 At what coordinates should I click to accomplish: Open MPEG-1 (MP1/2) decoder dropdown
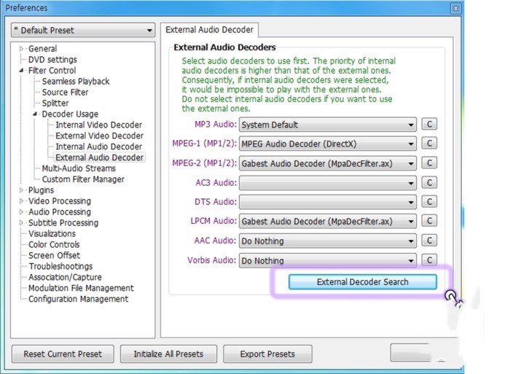(x=328, y=144)
